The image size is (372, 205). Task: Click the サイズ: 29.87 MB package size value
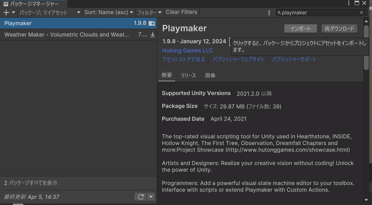[243, 107]
